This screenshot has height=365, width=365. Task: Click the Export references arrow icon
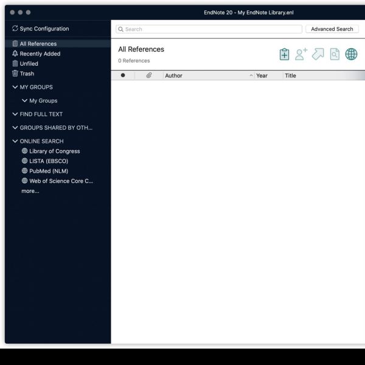(318, 54)
